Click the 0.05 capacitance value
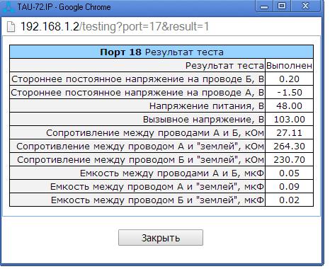This screenshot has height=269, width=330. pyautogui.click(x=289, y=173)
